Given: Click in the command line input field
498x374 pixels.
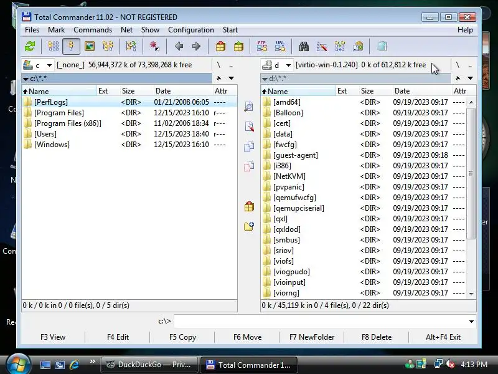Looking at the screenshot, I should click(320, 321).
